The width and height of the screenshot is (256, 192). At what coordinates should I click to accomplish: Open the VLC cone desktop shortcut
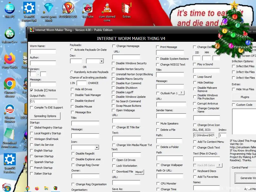tap(107, 12)
